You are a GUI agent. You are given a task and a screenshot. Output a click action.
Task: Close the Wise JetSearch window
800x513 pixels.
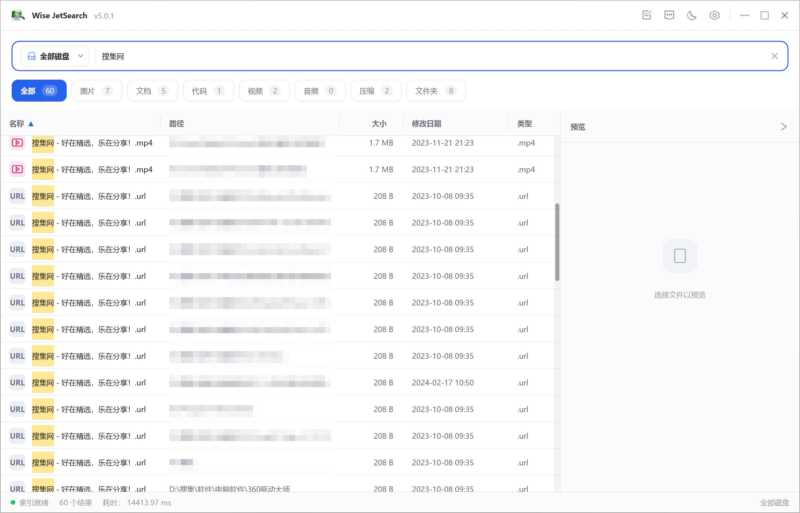[x=785, y=15]
